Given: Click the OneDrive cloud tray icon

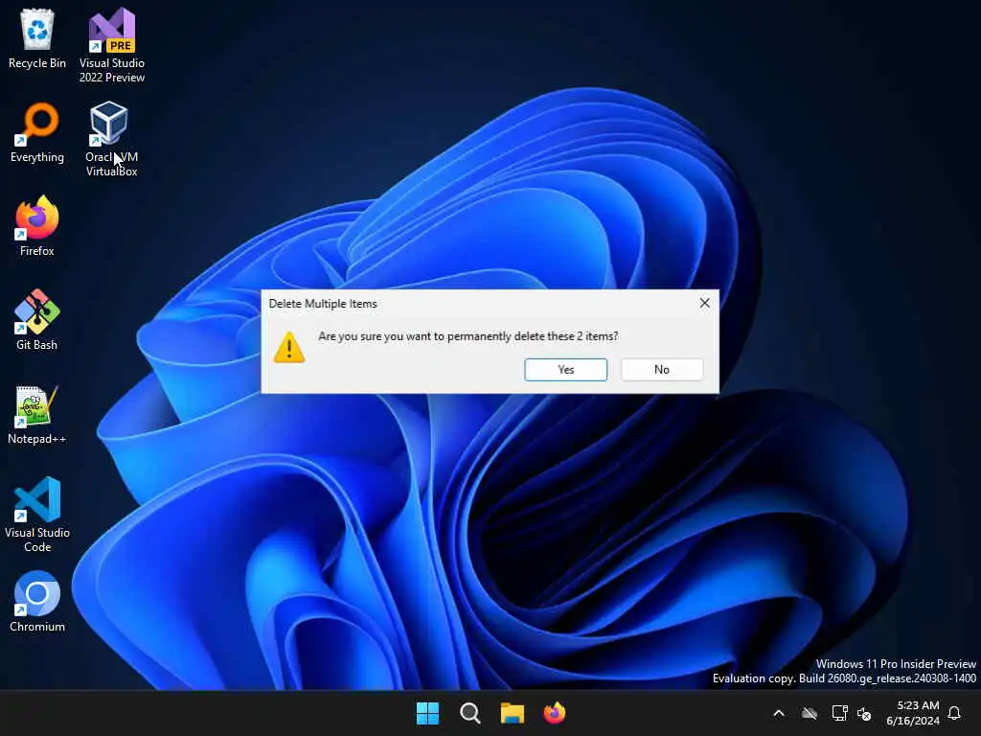Looking at the screenshot, I should pyautogui.click(x=810, y=713).
